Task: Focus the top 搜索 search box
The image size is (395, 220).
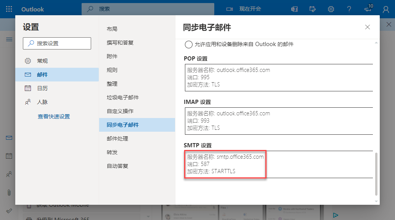Action: point(148,9)
